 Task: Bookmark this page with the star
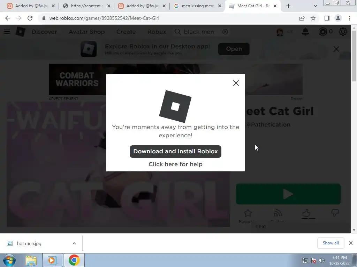pos(313,18)
